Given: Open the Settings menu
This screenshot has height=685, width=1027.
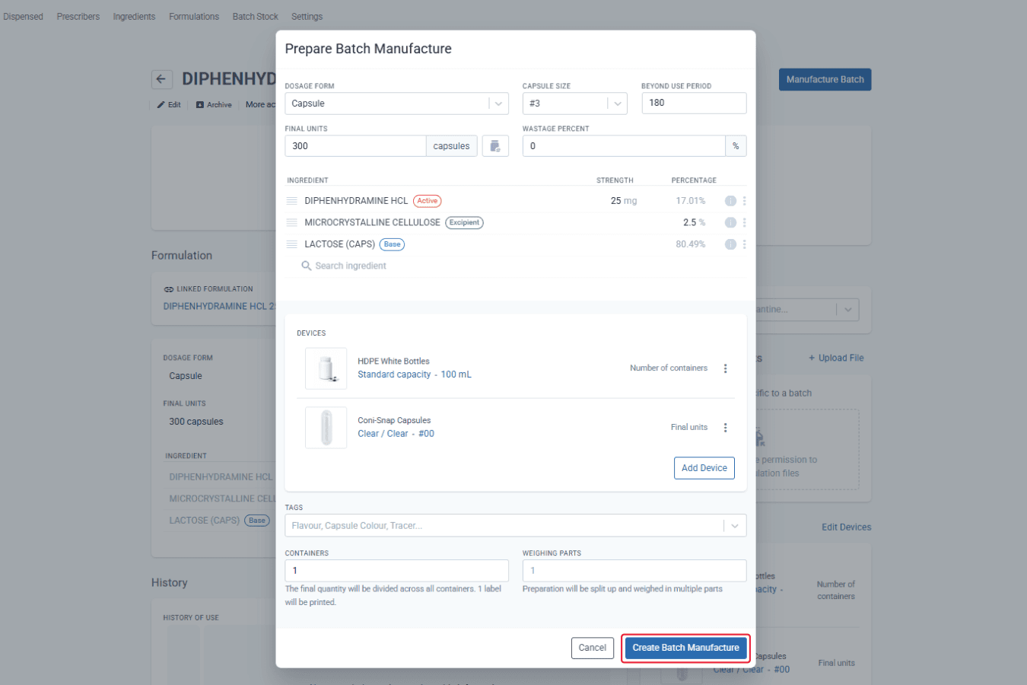Looking at the screenshot, I should pyautogui.click(x=307, y=17).
